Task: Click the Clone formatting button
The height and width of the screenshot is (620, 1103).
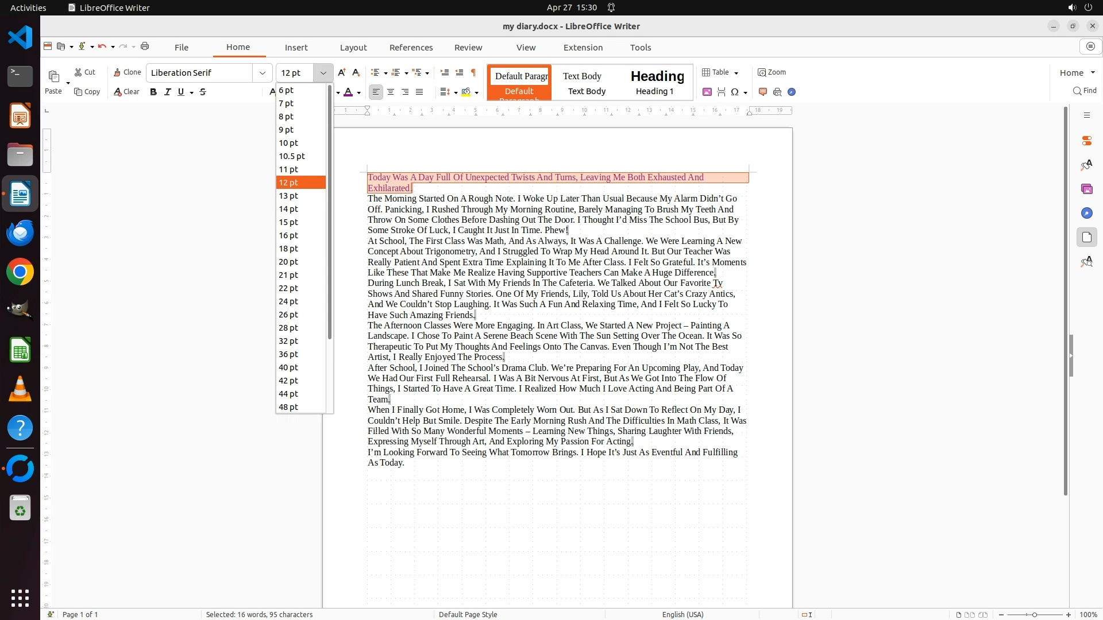Action: point(127,72)
